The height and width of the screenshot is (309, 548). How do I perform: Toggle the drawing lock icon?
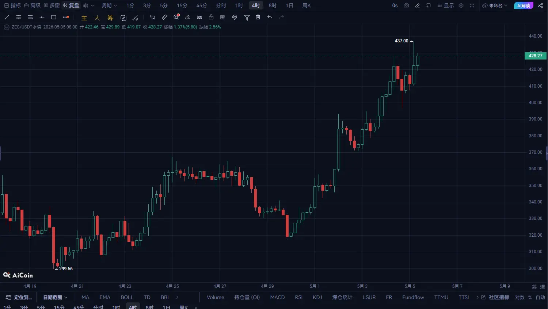click(x=211, y=17)
